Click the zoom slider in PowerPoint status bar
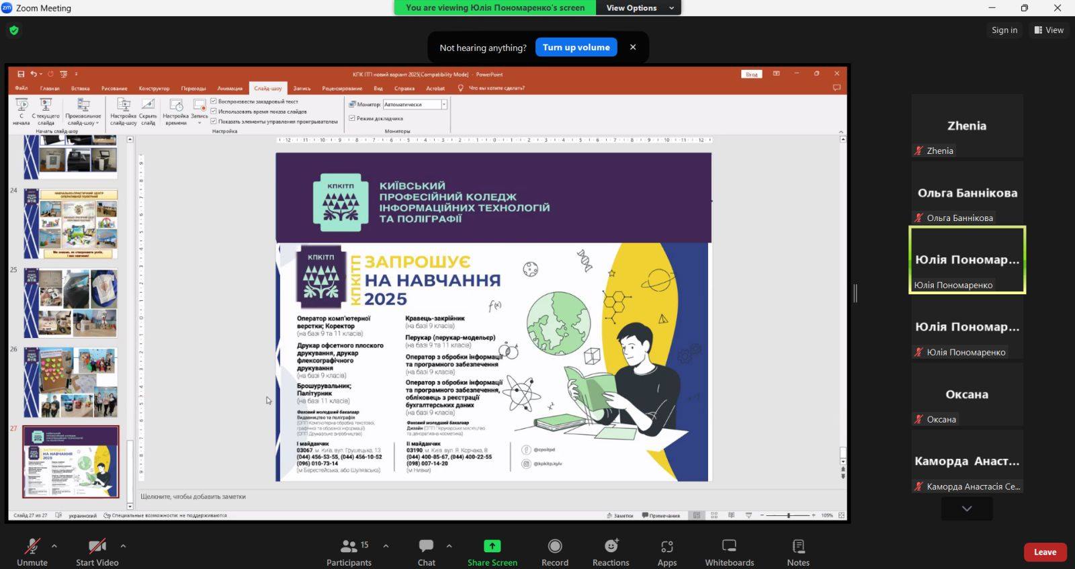This screenshot has width=1075, height=569. [788, 515]
